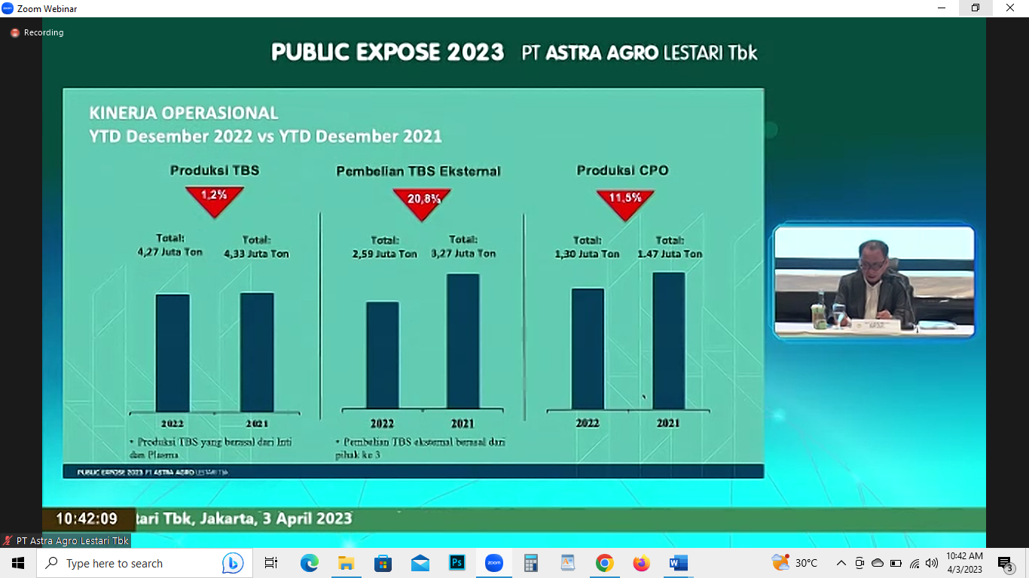
Task: Click the 'Produksi CPO' chart title
Action: point(622,171)
